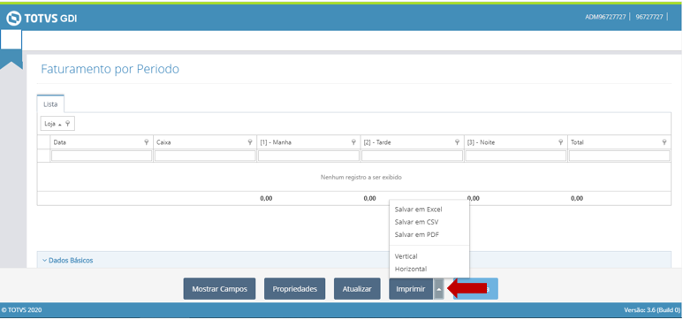Viewport: 683px width, 320px height.
Task: Click the Caixa column filter field
Action: (x=205, y=156)
